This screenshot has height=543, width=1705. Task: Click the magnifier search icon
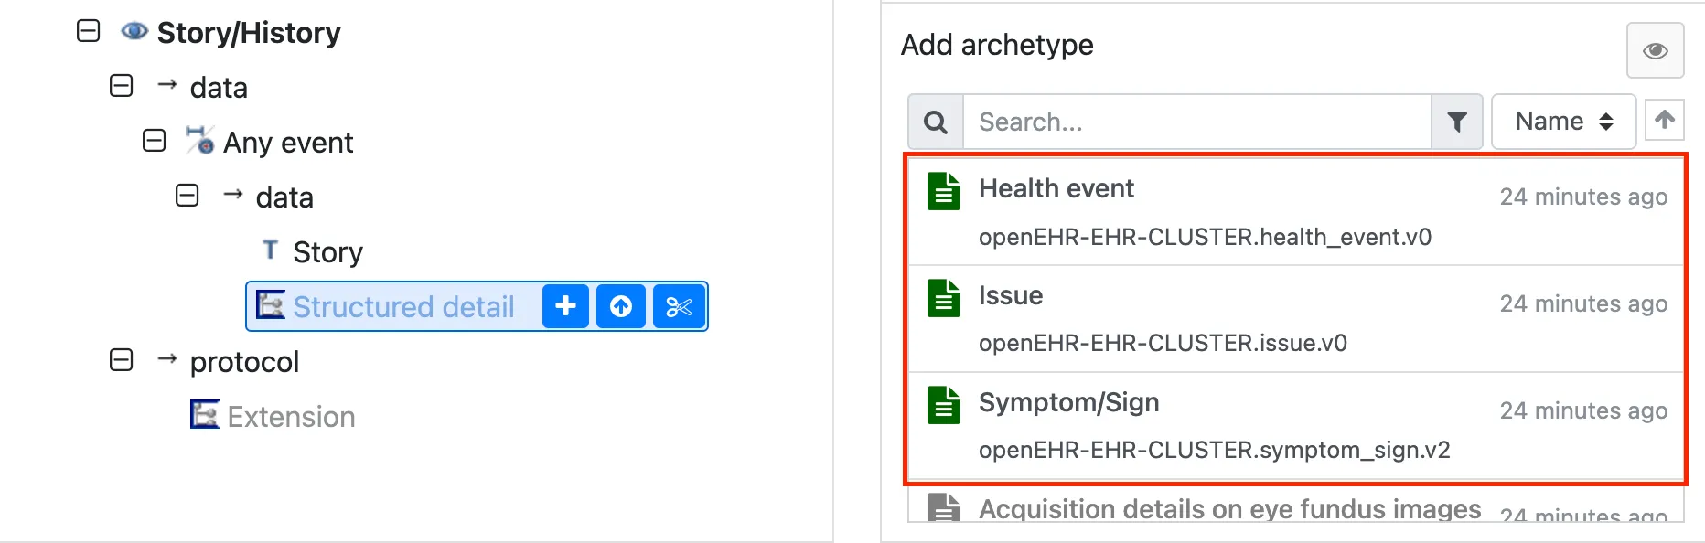pos(935,122)
